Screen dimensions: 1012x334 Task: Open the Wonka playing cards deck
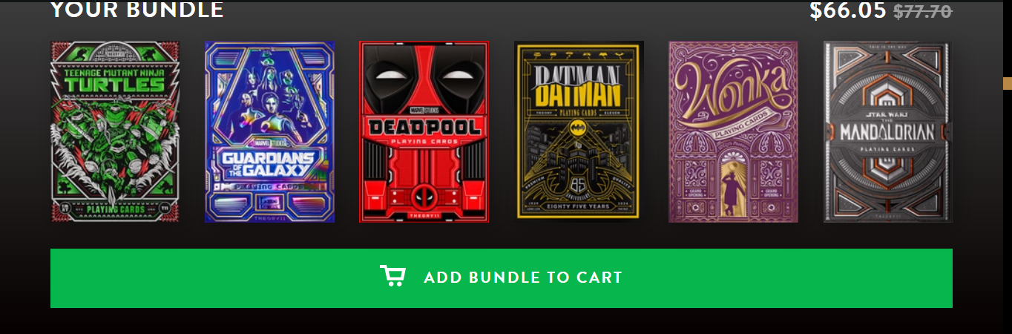pos(733,131)
